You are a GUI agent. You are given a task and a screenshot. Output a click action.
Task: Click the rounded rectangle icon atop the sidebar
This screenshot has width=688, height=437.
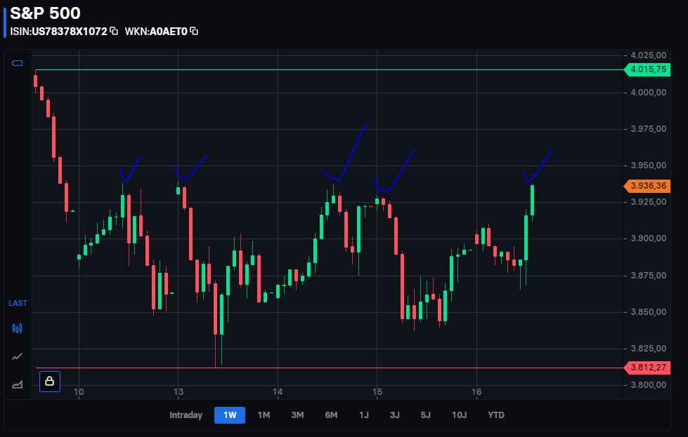tap(16, 62)
